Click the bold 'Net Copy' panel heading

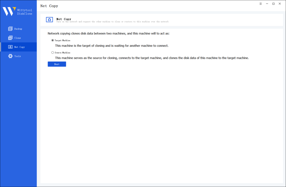click(x=64, y=19)
